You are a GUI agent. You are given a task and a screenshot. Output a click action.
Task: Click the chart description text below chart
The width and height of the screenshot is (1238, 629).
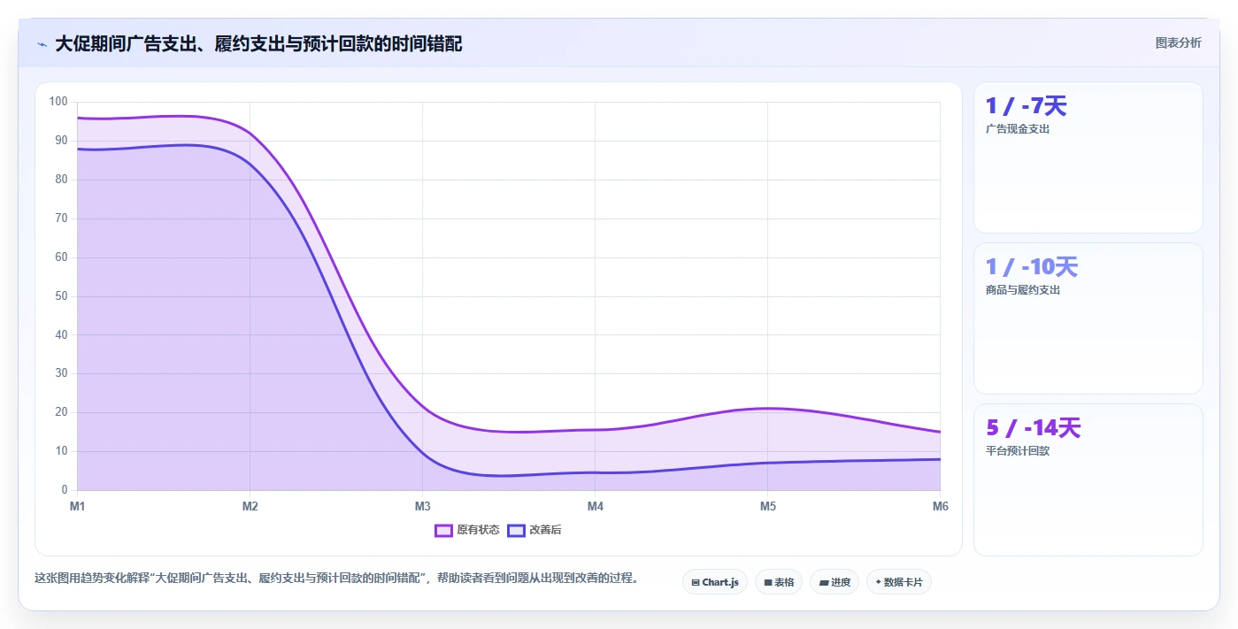[x=336, y=578]
